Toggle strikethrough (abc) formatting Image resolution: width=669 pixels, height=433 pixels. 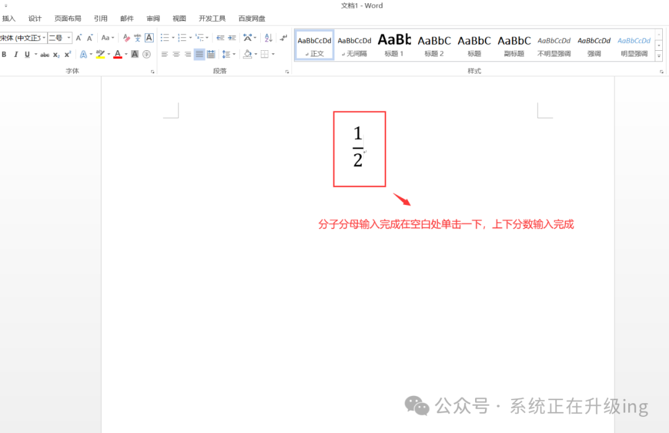(x=45, y=55)
